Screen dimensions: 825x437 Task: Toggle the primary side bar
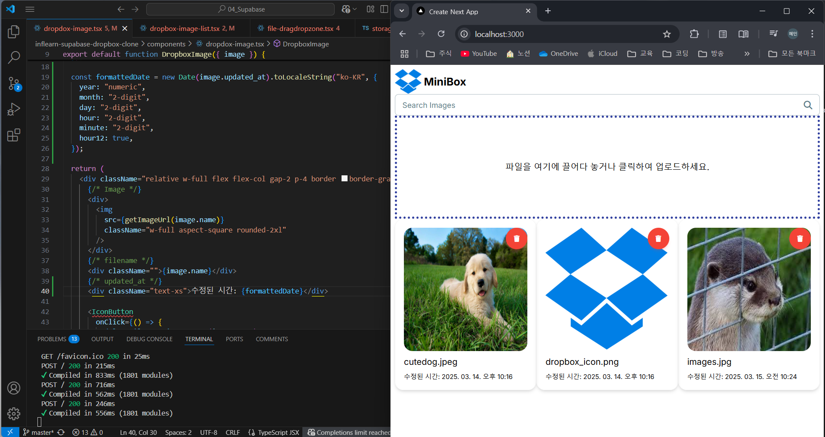tap(384, 9)
